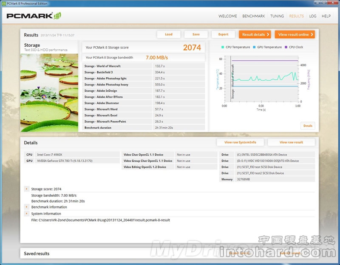Select the Storage - Adobe Photoshop heavy row
This screenshot has height=265, width=340.
[x=144, y=85]
